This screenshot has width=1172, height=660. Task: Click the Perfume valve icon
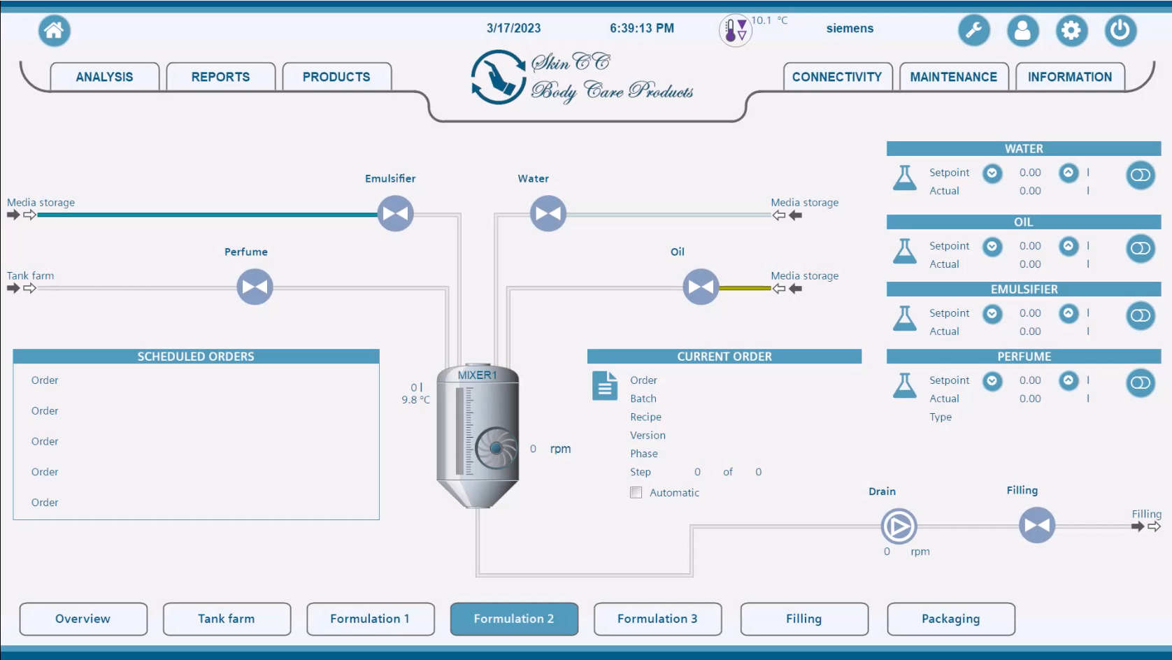(x=255, y=287)
